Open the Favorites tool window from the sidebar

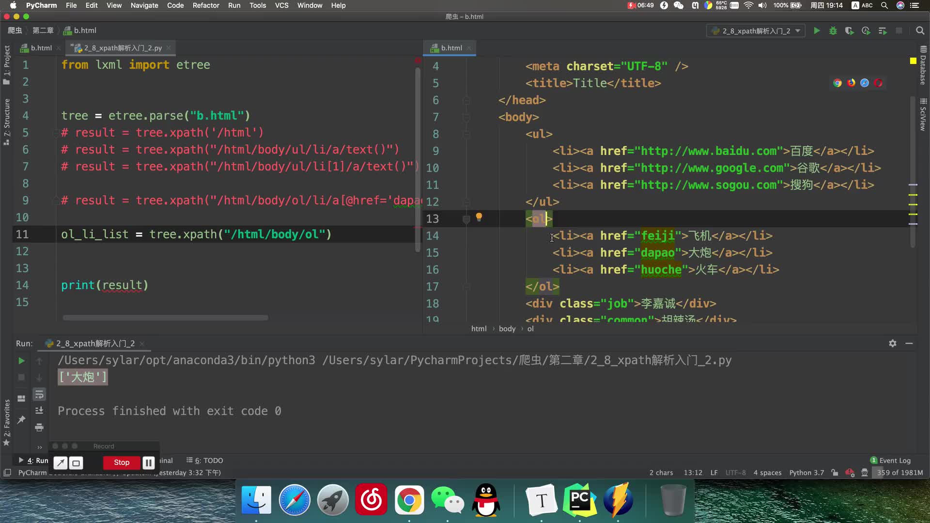6,422
